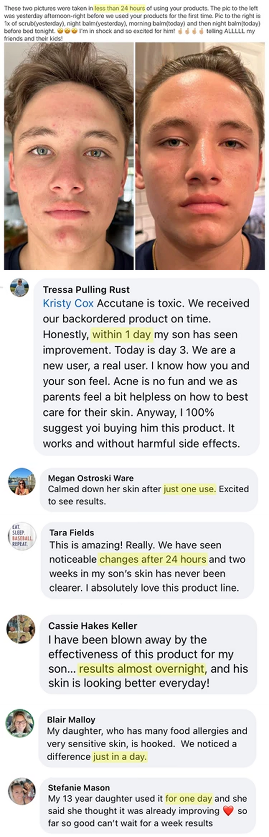The image size is (269, 837).
Task: Click the highlighted "changes after 24 hours" phrase
Action: (153, 559)
